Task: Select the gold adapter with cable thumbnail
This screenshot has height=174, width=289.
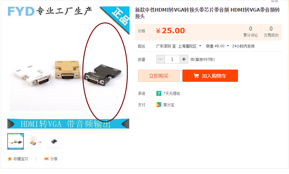Action: [x=35, y=141]
